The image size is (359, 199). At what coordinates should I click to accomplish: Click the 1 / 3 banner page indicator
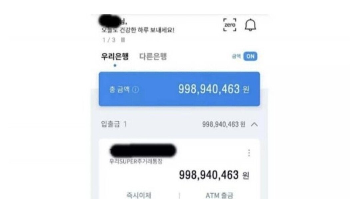109,40
